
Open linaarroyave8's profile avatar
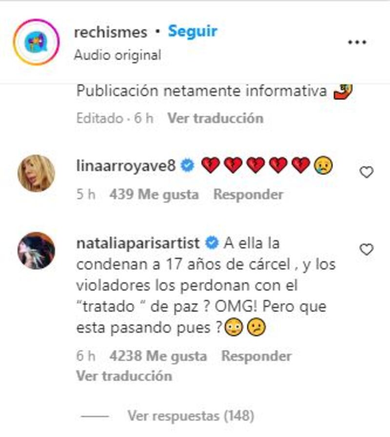pyautogui.click(x=36, y=173)
